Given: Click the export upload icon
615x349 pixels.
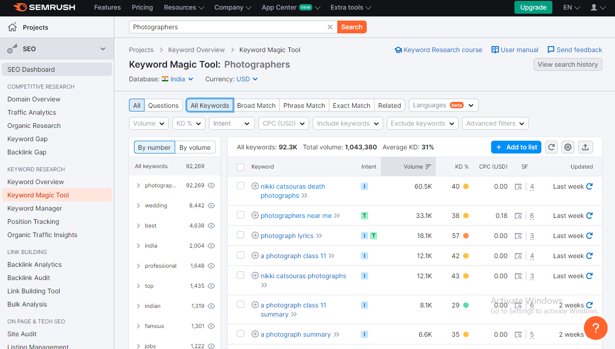Looking at the screenshot, I should click(x=585, y=147).
